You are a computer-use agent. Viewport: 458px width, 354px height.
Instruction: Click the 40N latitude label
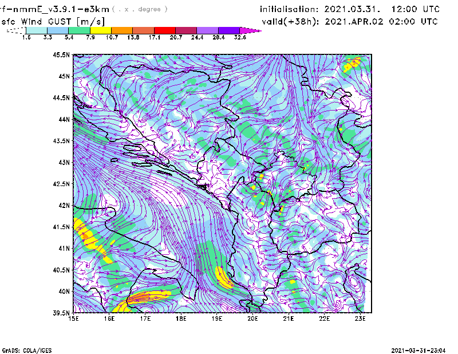(64, 292)
